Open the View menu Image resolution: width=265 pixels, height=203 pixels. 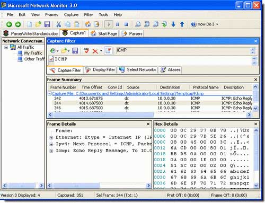coord(36,15)
